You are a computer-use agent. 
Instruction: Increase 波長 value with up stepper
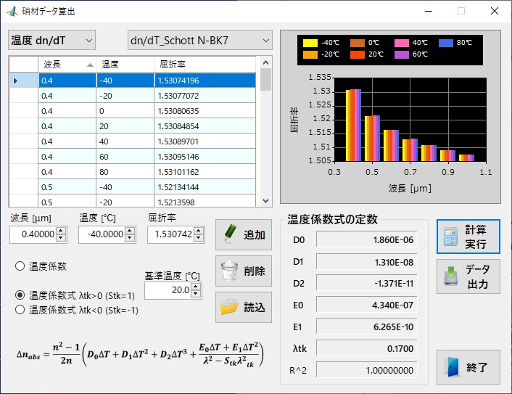click(61, 231)
